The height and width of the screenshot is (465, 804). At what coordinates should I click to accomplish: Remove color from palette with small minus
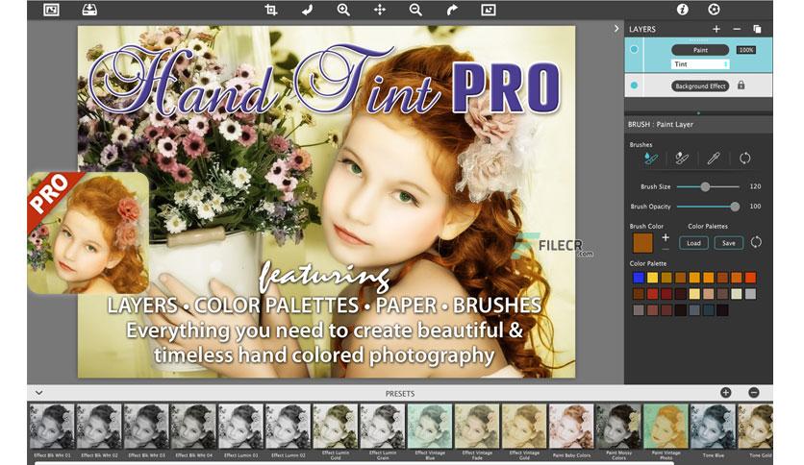click(x=666, y=249)
